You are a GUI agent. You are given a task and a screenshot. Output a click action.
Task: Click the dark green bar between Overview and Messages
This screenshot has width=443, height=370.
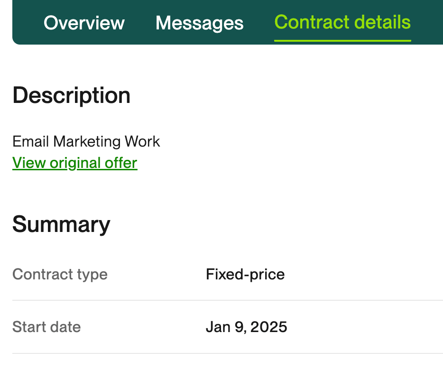pos(140,23)
